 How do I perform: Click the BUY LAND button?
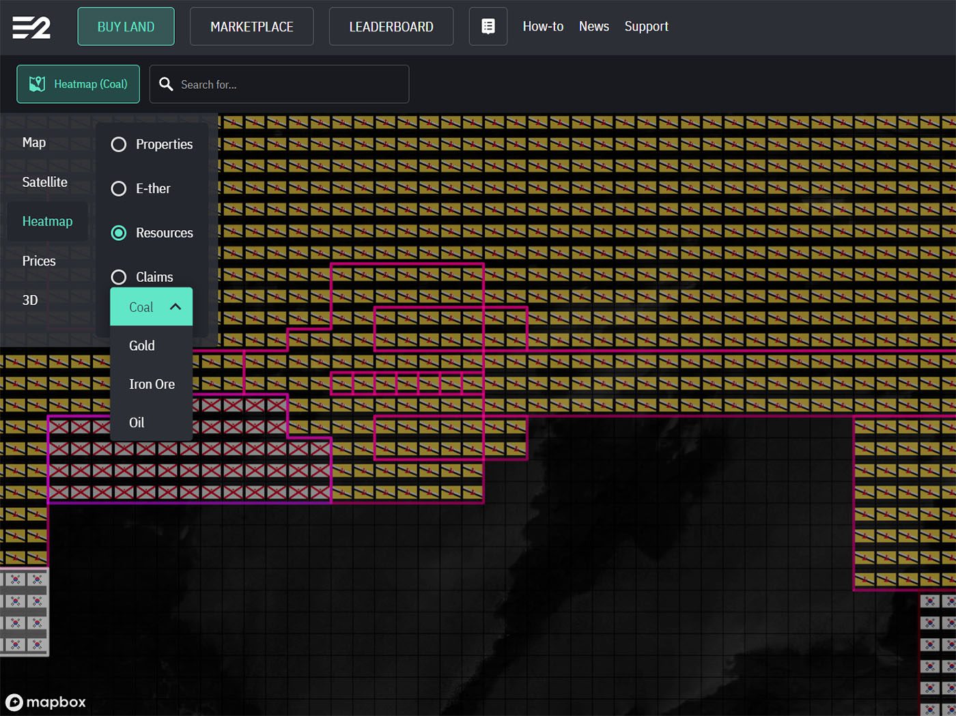[126, 27]
